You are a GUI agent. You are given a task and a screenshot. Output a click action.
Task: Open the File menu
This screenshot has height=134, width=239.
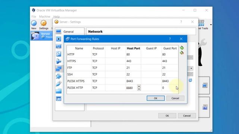tap(34, 16)
